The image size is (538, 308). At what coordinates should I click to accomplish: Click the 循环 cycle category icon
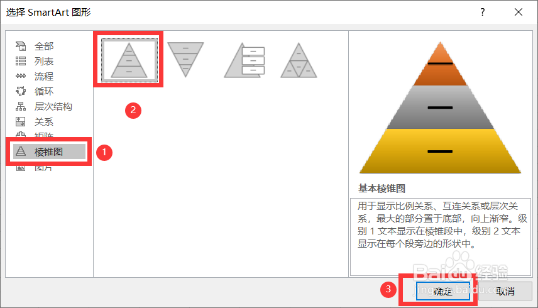pyautogui.click(x=21, y=91)
